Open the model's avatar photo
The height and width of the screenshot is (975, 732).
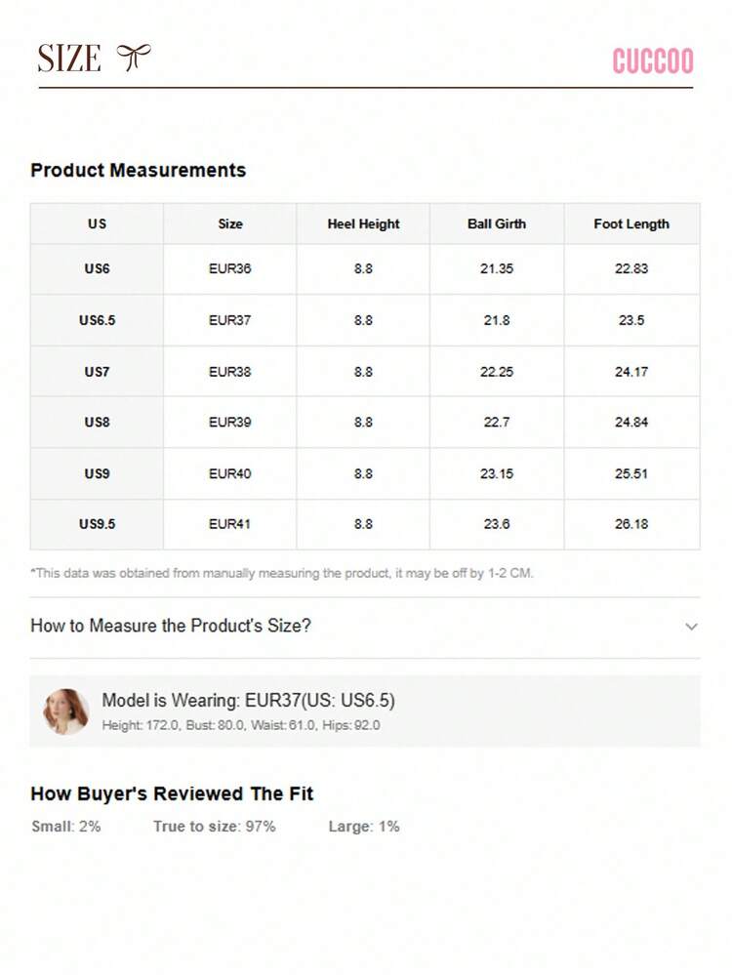[x=65, y=711]
